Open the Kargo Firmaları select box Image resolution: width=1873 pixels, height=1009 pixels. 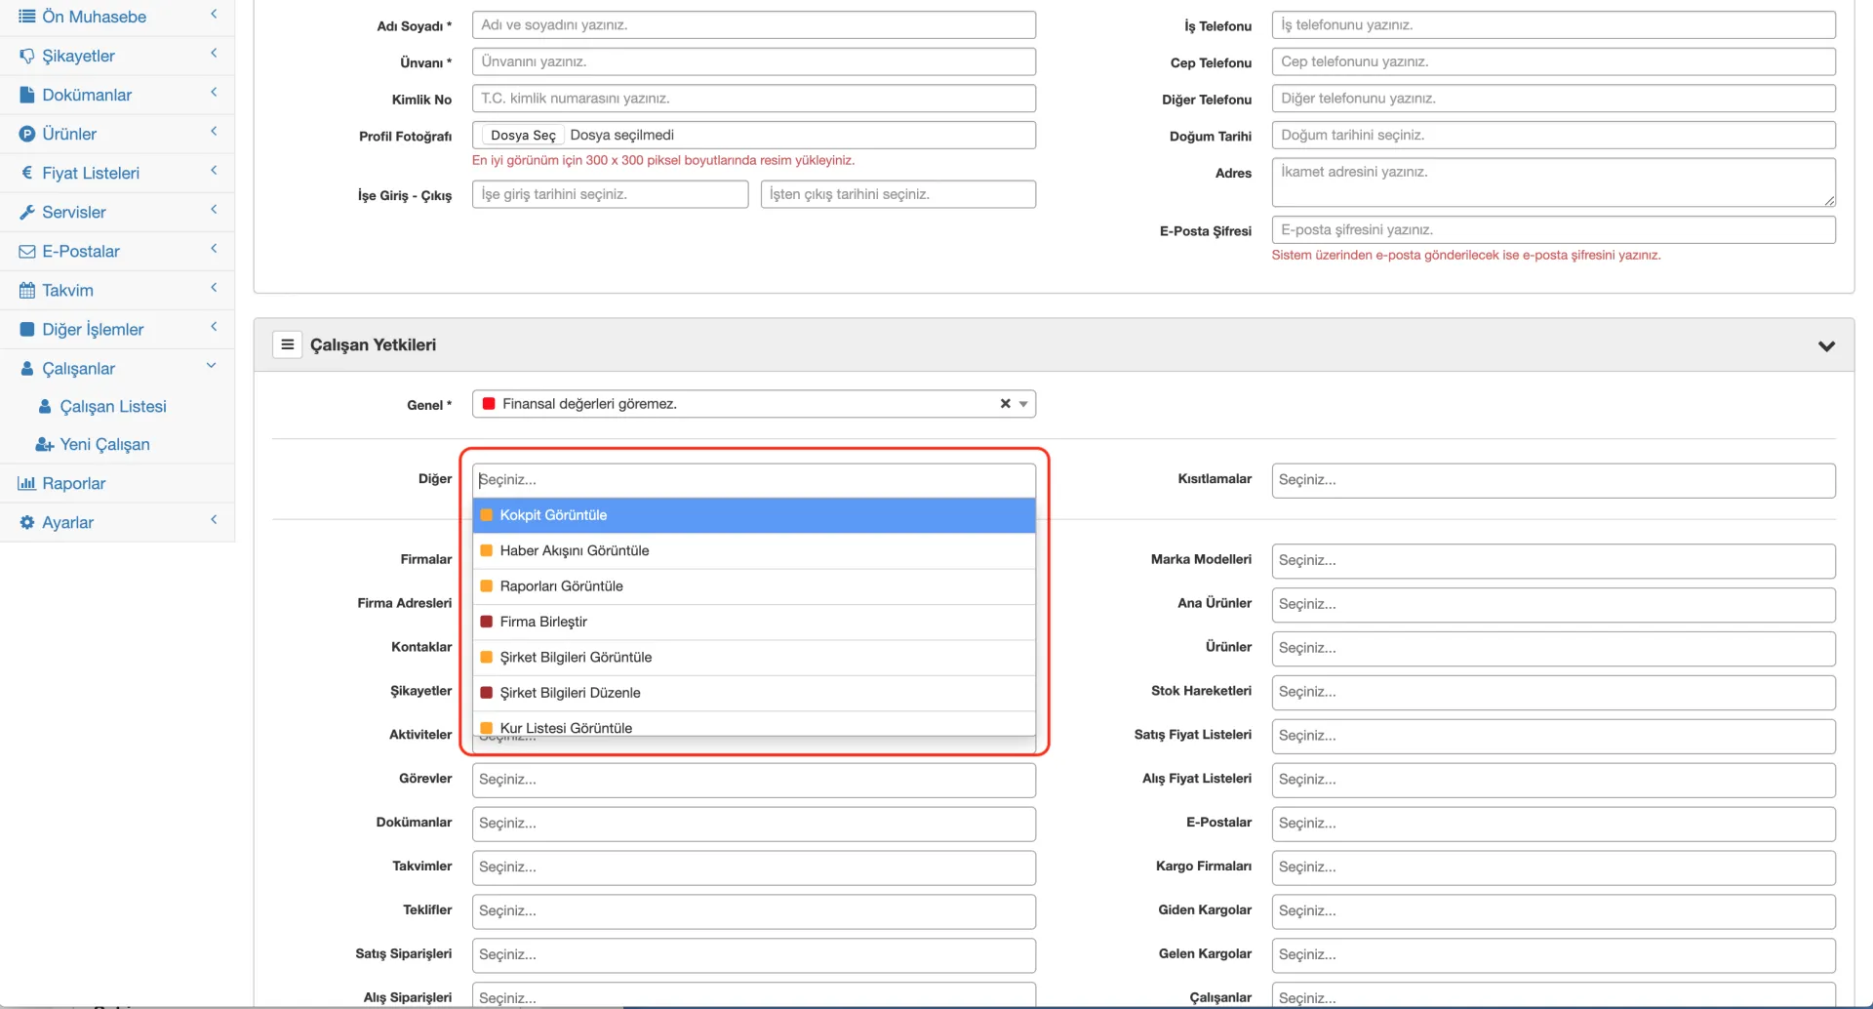click(1553, 868)
